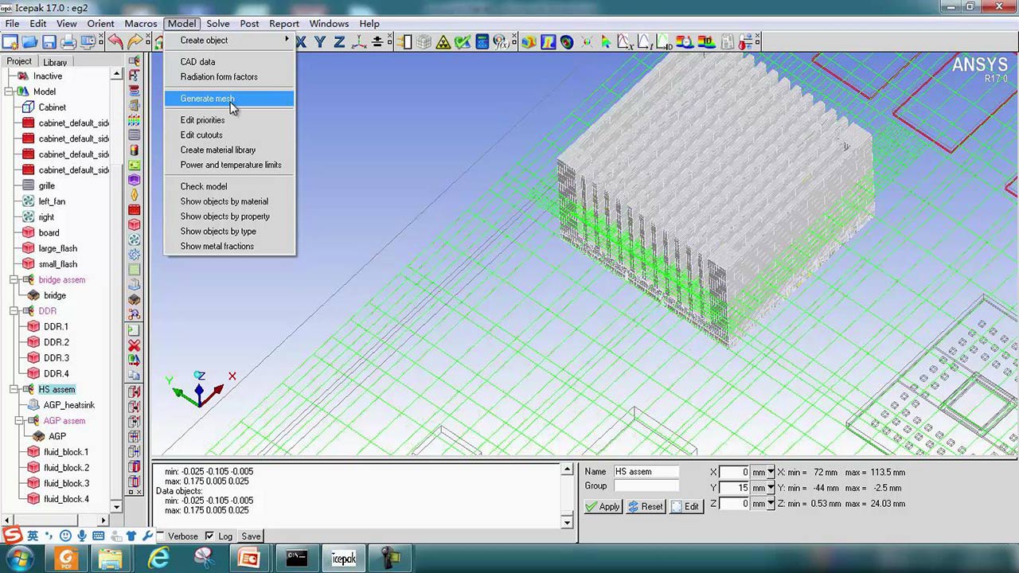Screen dimensions: 1019x573
Task: Click the icepak taskbar button
Action: pos(343,559)
